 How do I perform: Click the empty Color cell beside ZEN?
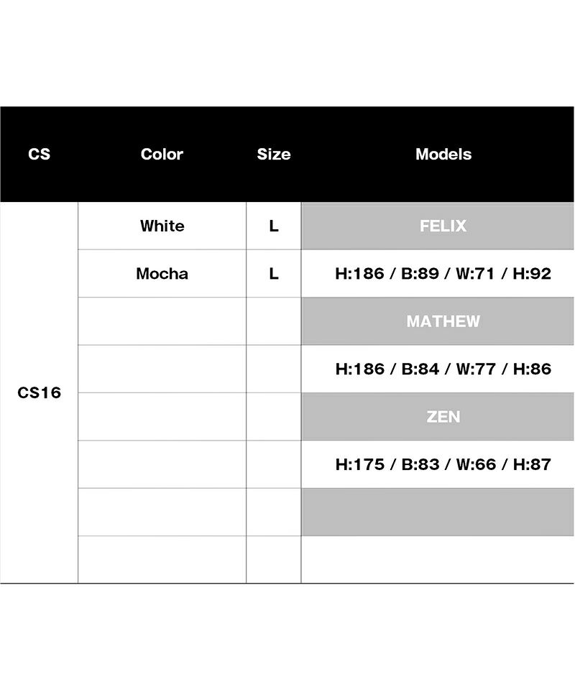pyautogui.click(x=162, y=417)
